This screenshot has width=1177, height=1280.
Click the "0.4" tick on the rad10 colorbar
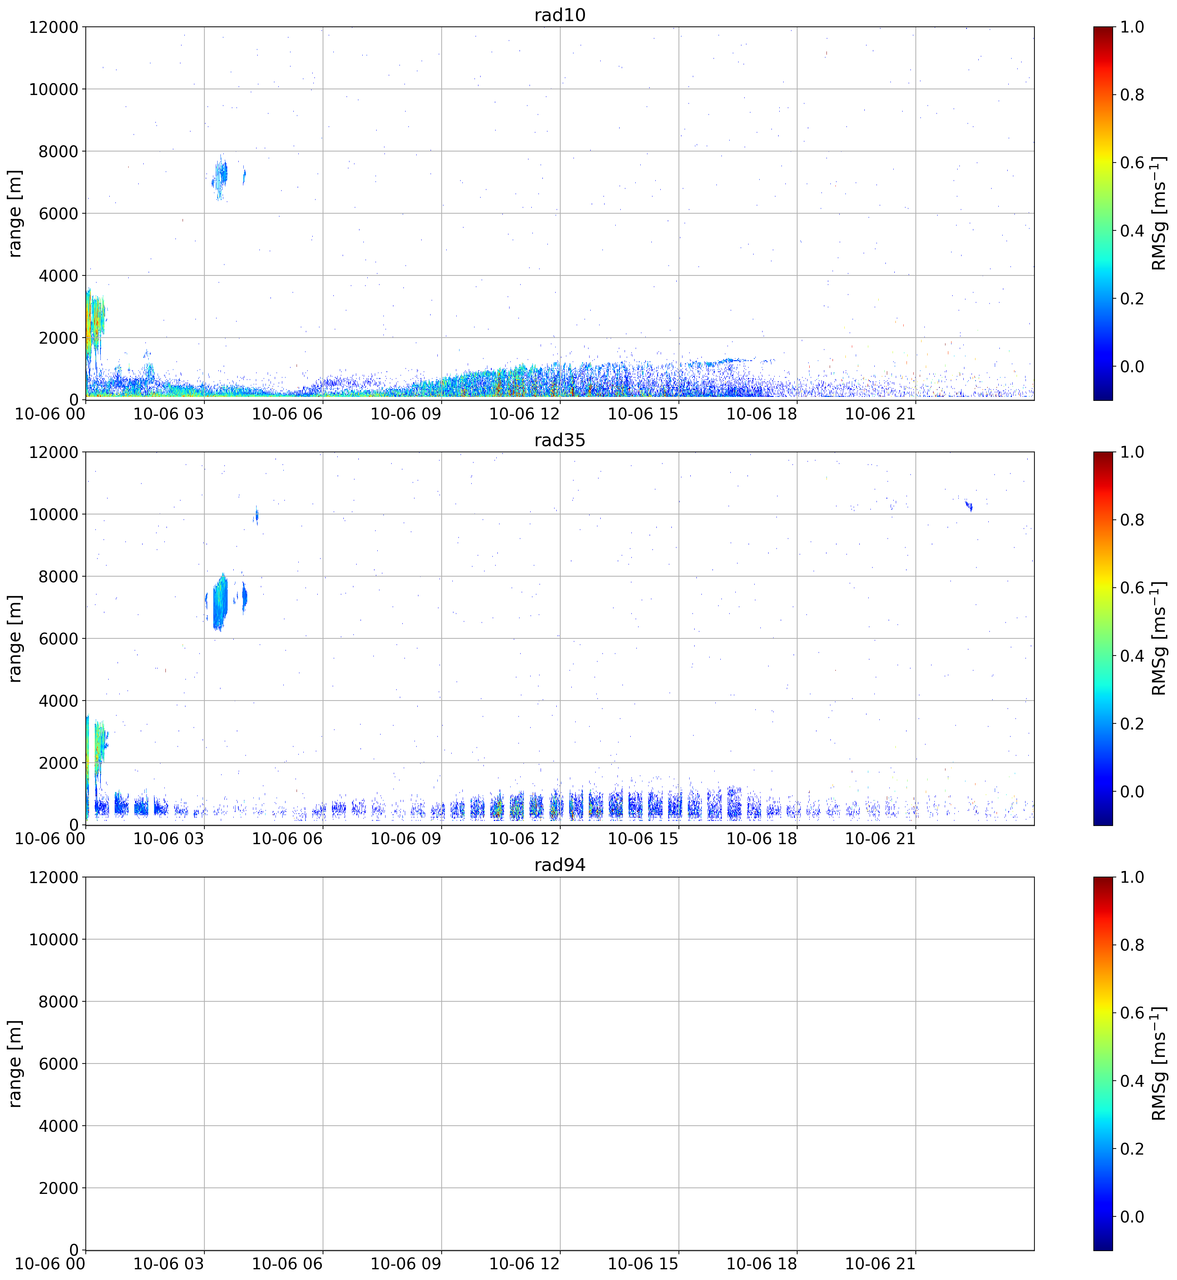click(x=1132, y=230)
